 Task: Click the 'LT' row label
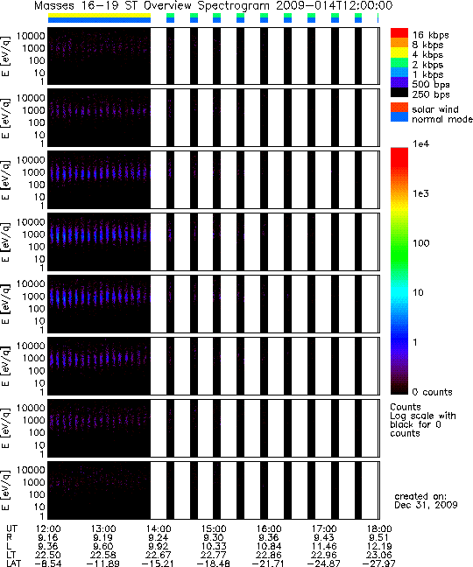[x=11, y=555]
